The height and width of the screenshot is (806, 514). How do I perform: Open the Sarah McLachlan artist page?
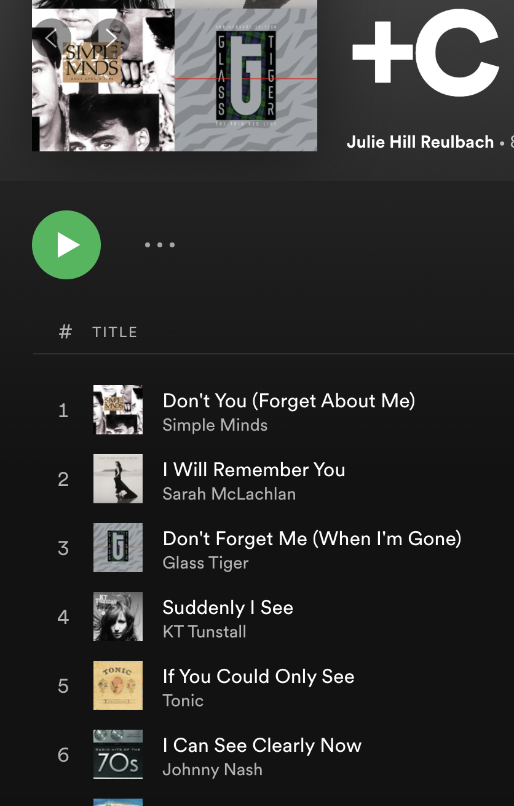coord(229,494)
